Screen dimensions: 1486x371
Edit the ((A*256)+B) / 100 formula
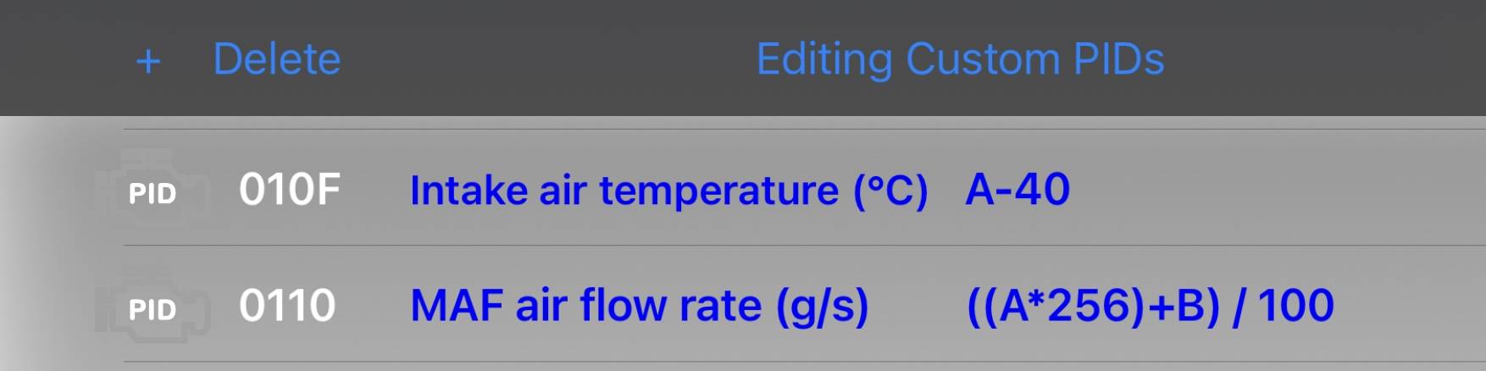point(1150,306)
